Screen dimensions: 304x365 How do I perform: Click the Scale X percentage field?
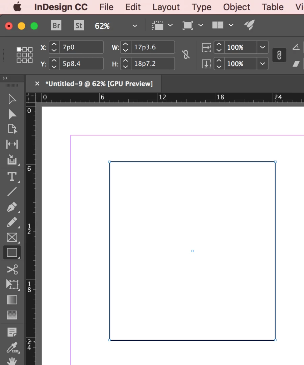[241, 47]
